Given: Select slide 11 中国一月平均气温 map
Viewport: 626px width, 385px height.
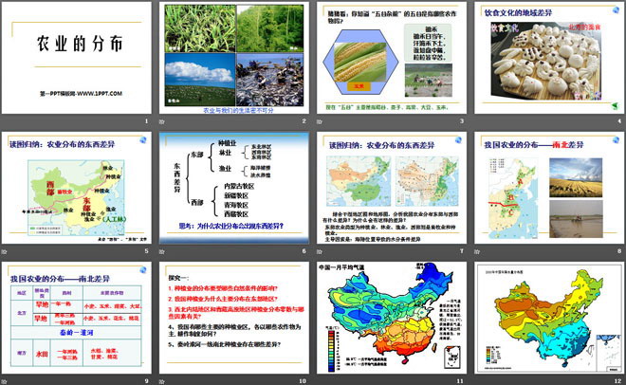Looking at the screenshot, I should coord(392,318).
